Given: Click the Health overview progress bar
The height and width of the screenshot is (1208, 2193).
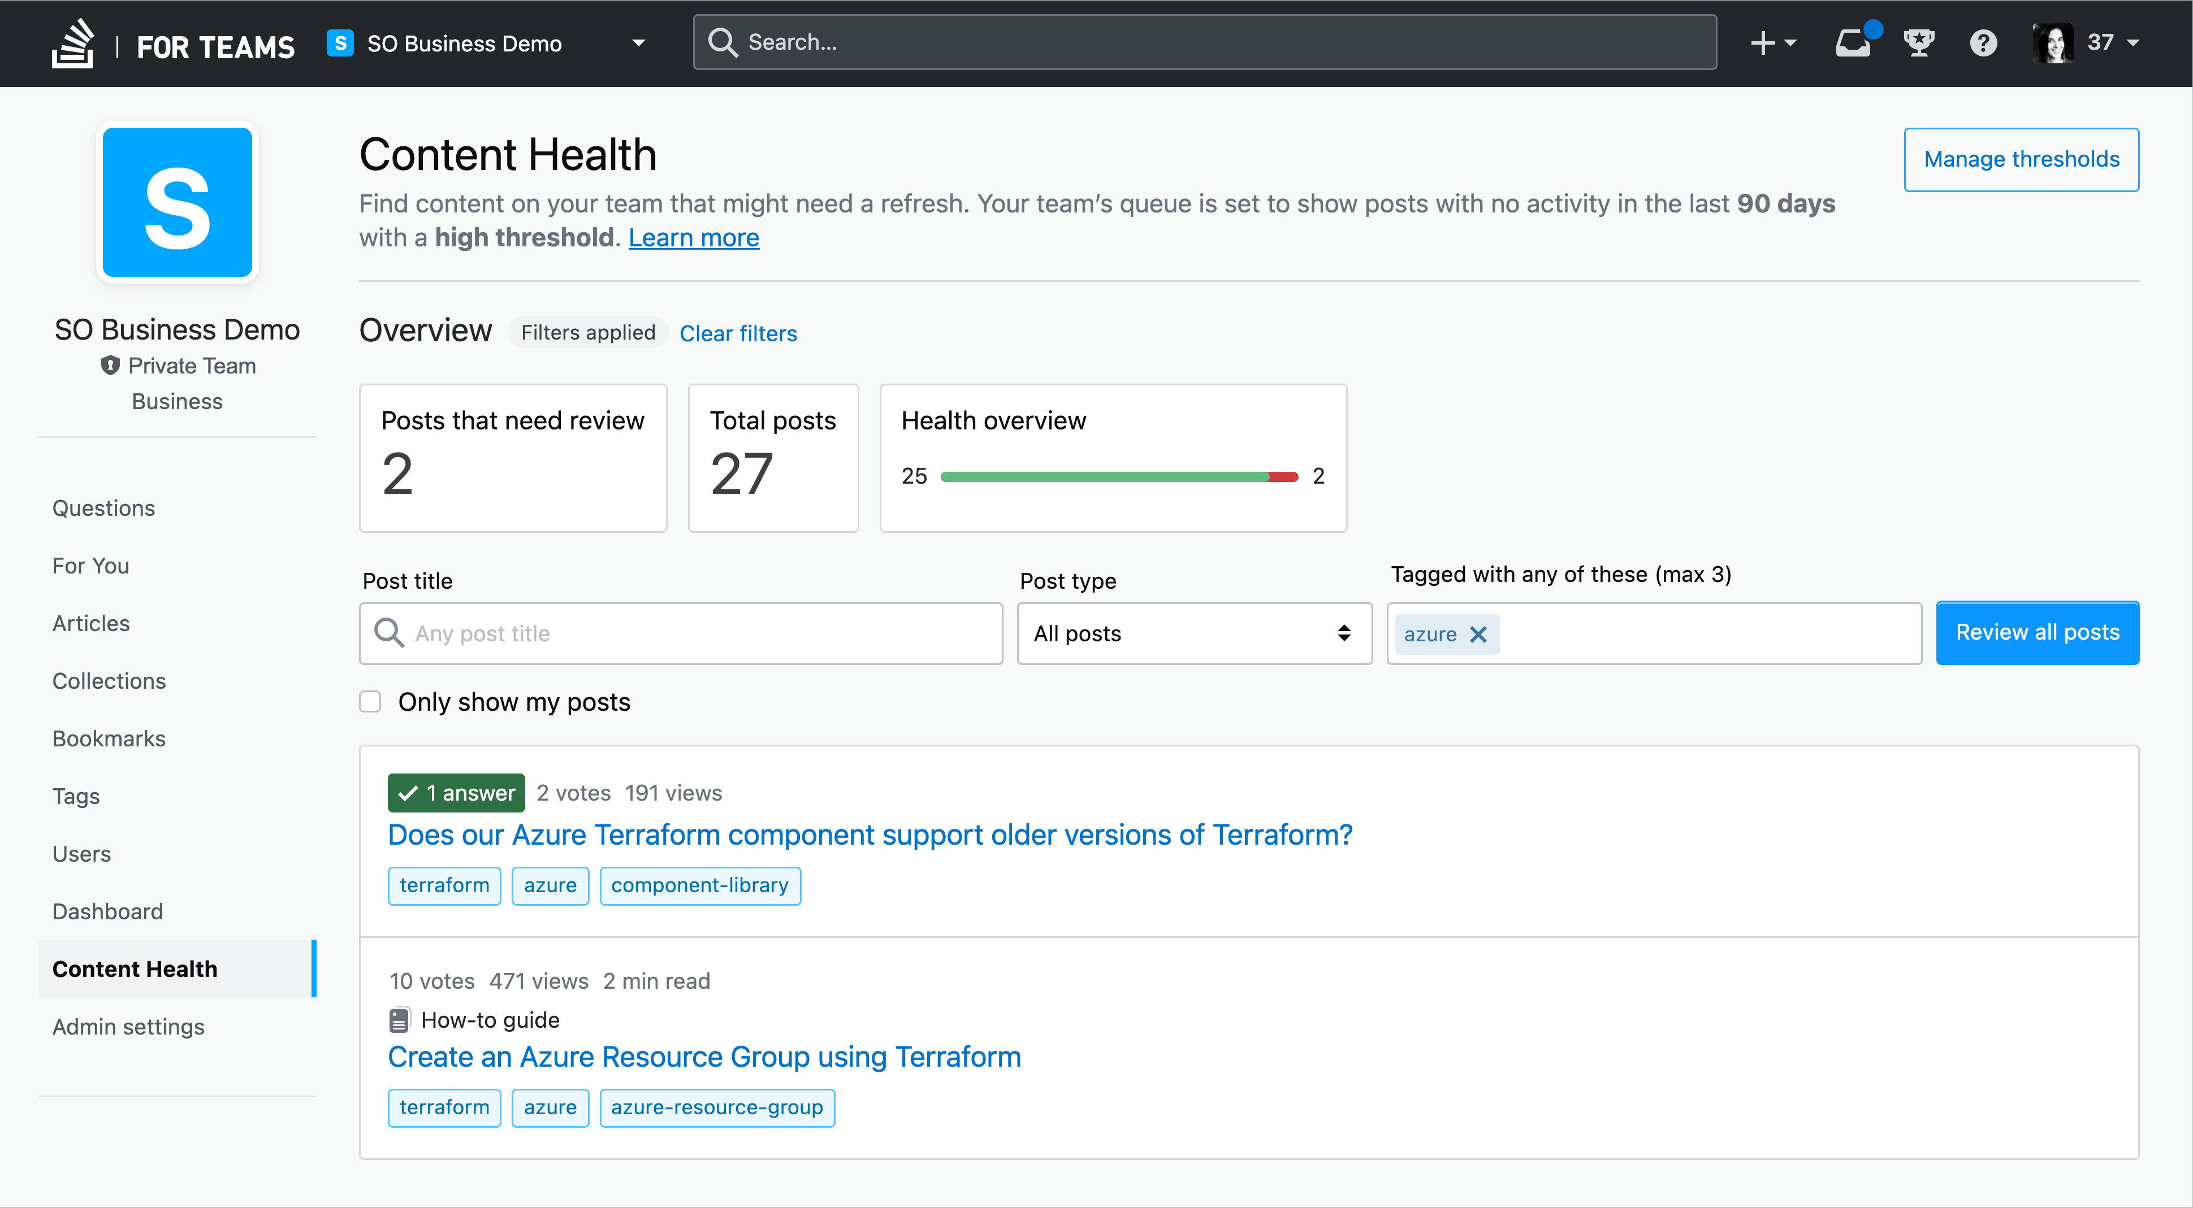Looking at the screenshot, I should (x=1119, y=476).
